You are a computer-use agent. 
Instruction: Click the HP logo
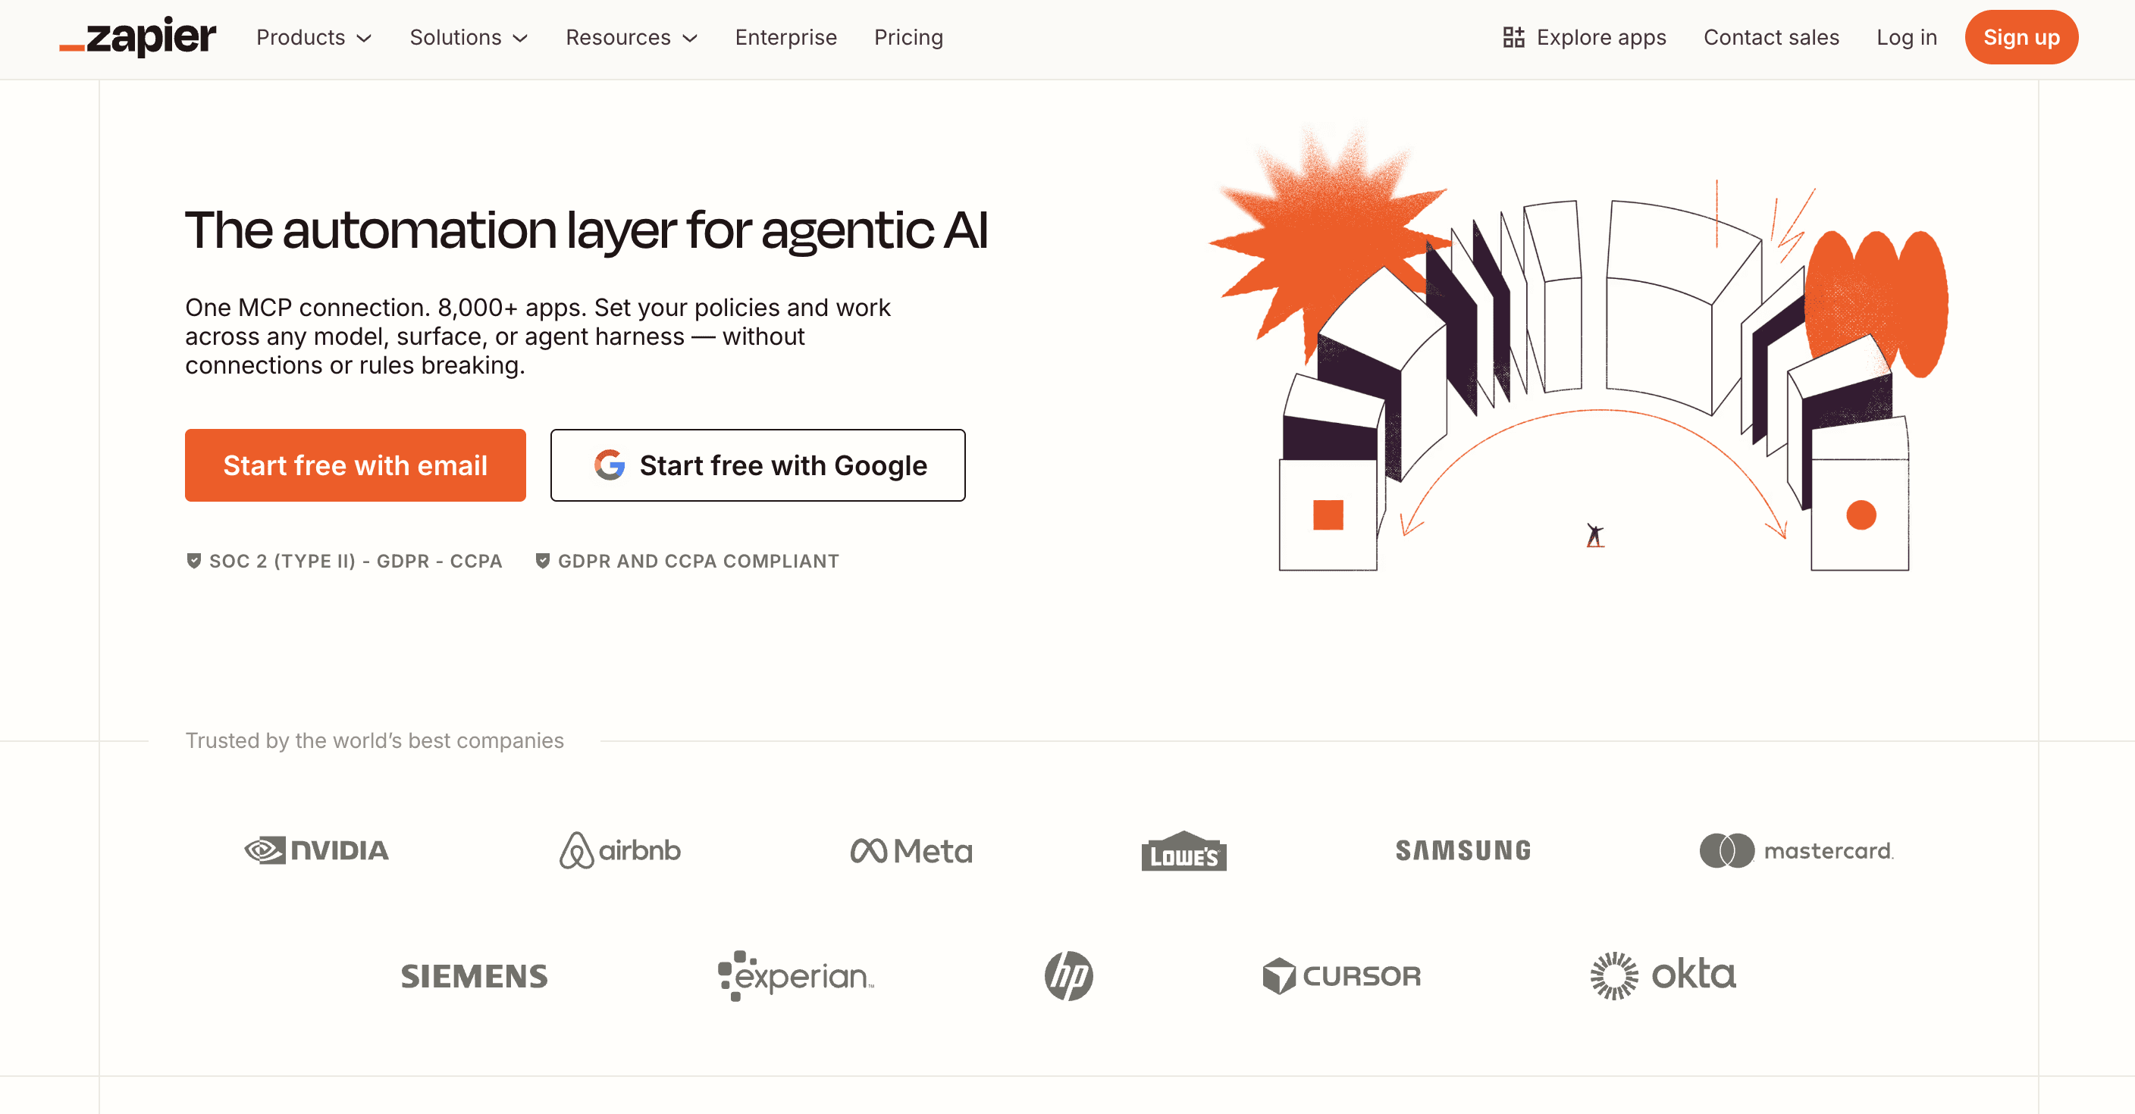coord(1067,977)
